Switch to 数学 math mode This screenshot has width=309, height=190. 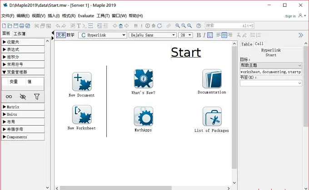70,35
